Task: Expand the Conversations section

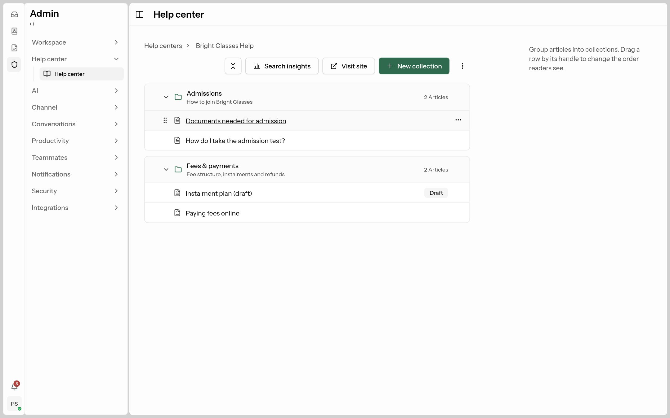Action: coord(75,124)
